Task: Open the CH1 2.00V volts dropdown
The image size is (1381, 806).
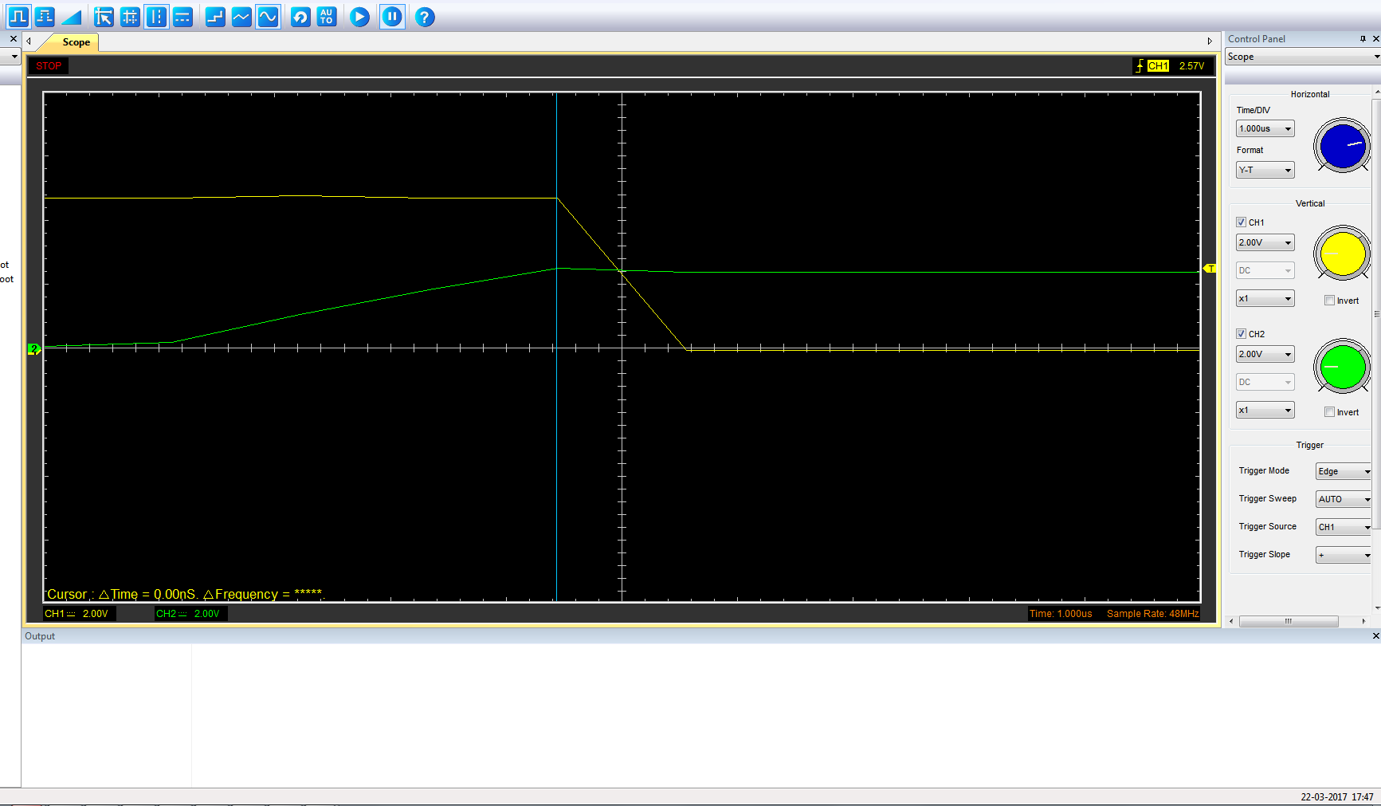Action: 1265,242
